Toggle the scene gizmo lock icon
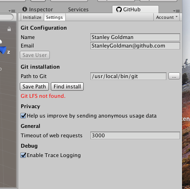Screen dimensions: 190x189 coord(9,29)
